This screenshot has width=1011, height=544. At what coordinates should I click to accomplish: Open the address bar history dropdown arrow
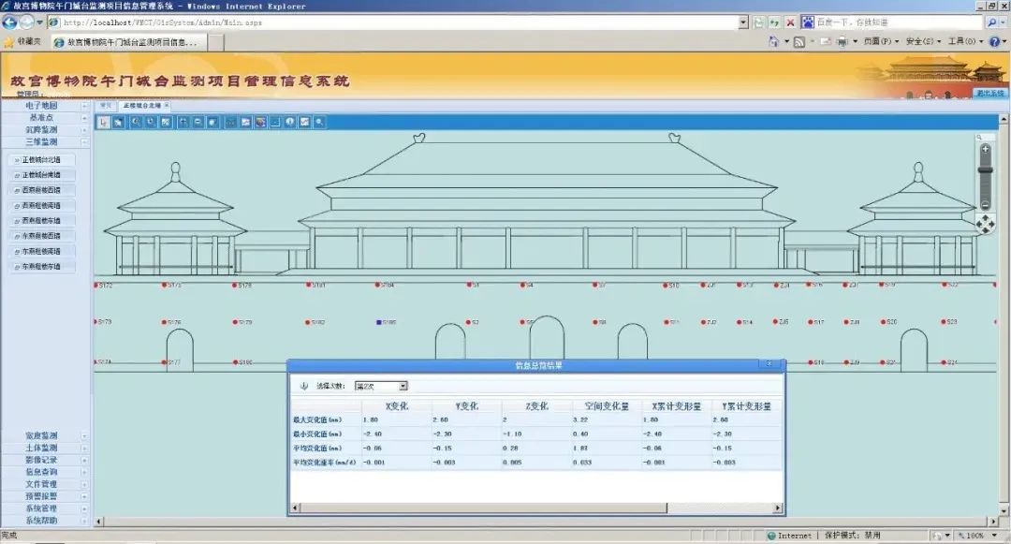(743, 22)
